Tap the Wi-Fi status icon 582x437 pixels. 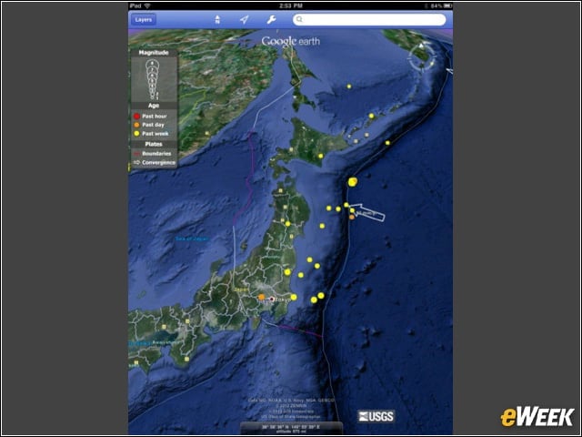coord(147,6)
